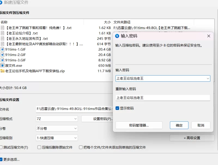Click the app logo in 新建压缩文件 window title
Screen dimensions: 218x165
click(x=1, y=2)
